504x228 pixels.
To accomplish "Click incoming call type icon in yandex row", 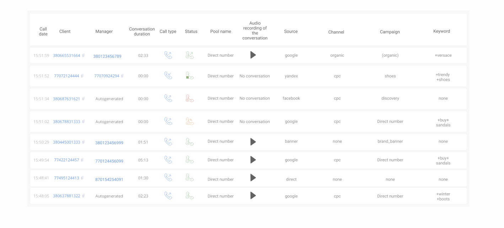I will (x=168, y=76).
